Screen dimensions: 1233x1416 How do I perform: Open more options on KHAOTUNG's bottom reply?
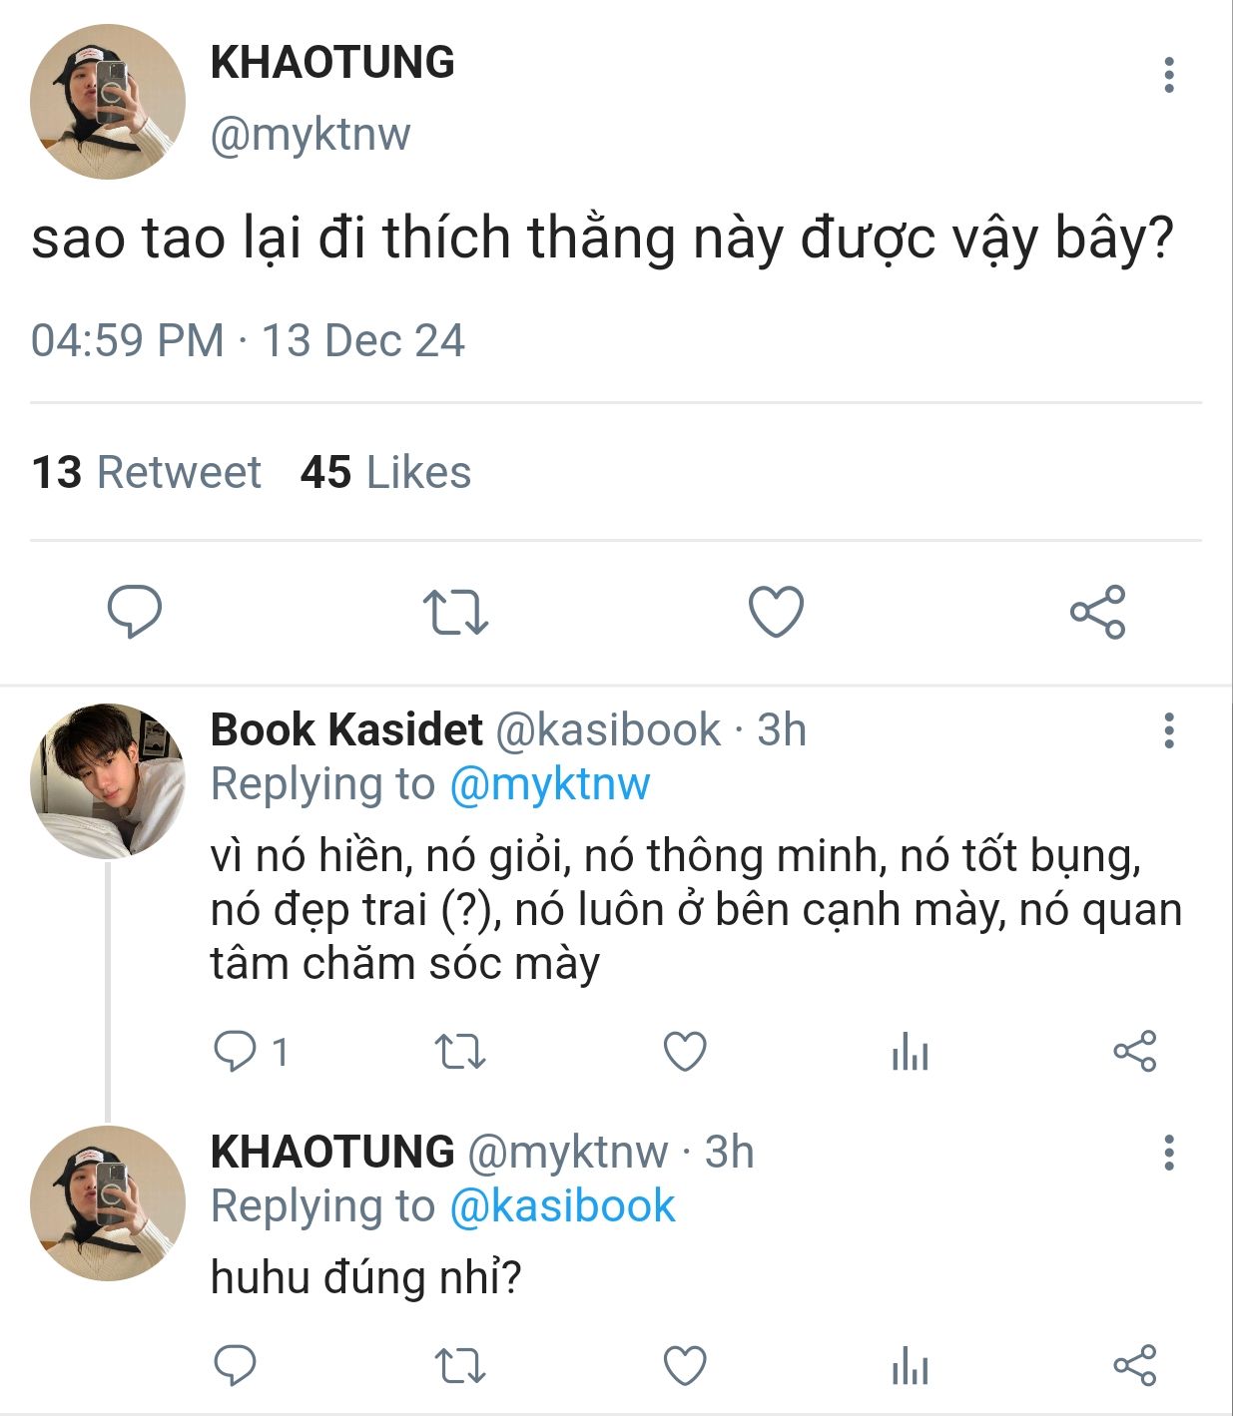(x=1168, y=1154)
